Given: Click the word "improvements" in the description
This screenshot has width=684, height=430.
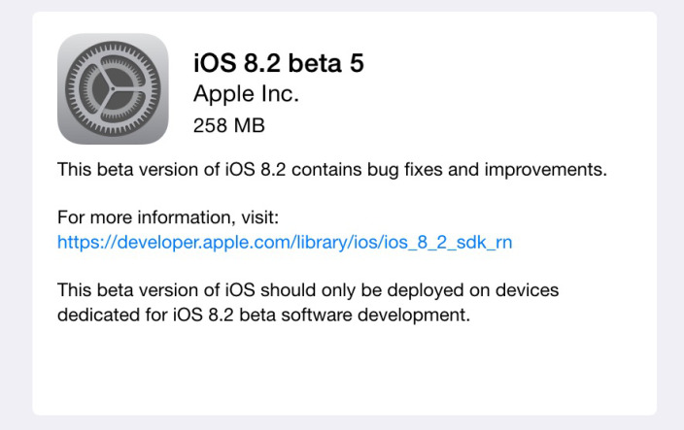Looking at the screenshot, I should tap(555, 170).
